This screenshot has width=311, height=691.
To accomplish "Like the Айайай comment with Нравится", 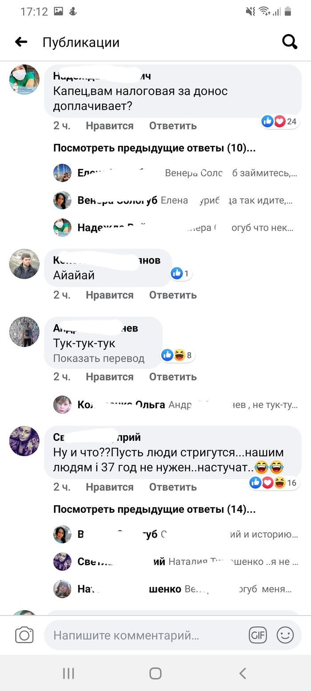I will [110, 295].
